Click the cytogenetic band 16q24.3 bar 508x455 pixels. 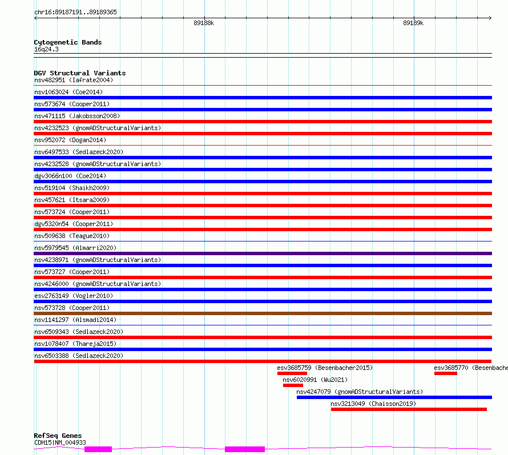point(263,55)
